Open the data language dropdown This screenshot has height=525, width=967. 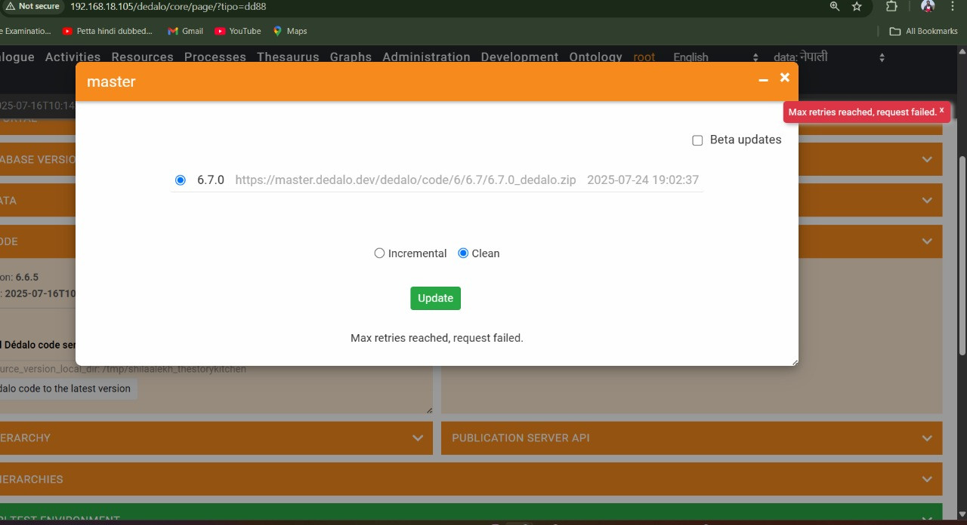[x=828, y=57]
